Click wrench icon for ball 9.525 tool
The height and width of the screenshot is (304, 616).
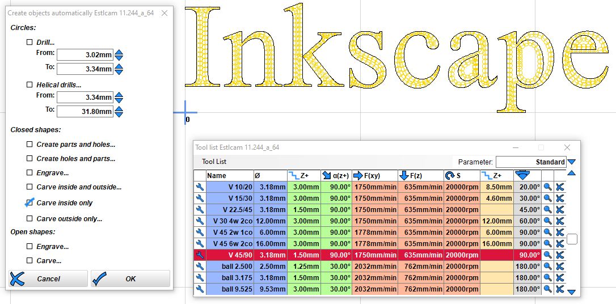click(200, 289)
